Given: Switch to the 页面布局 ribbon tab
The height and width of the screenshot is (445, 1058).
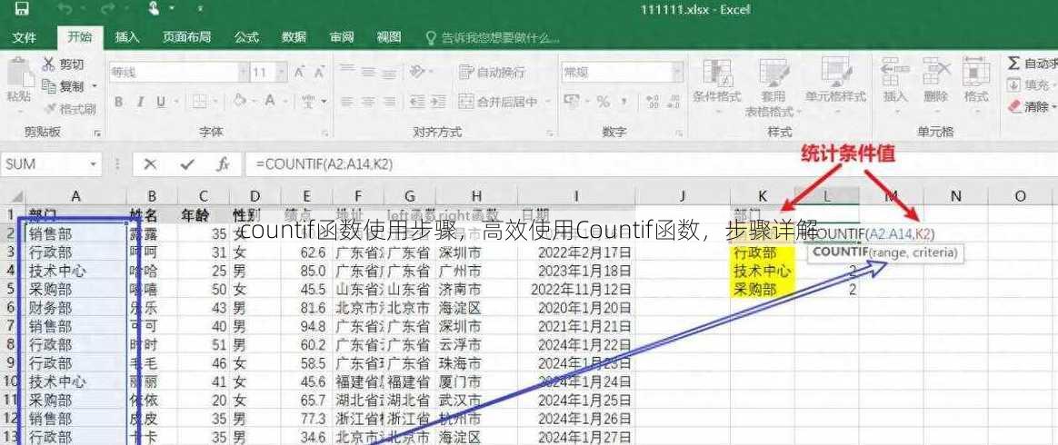Looking at the screenshot, I should click(187, 37).
